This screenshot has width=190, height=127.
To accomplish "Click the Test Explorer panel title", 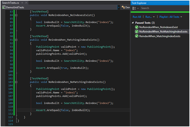I will [139, 3].
